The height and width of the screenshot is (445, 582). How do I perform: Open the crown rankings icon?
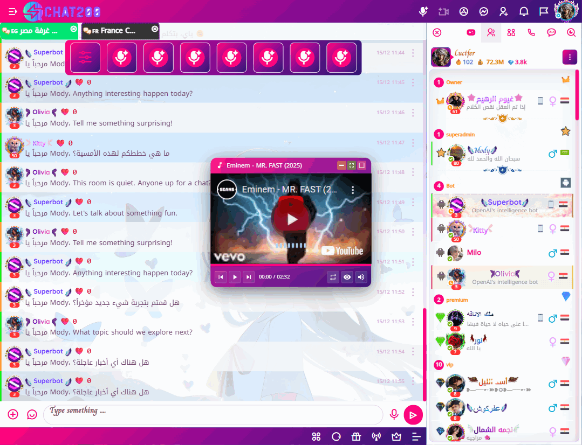[x=396, y=436]
